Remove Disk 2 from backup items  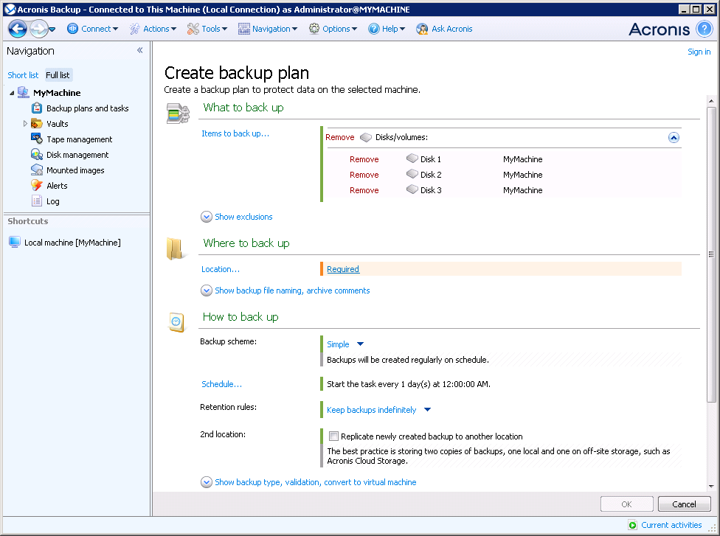tap(364, 175)
